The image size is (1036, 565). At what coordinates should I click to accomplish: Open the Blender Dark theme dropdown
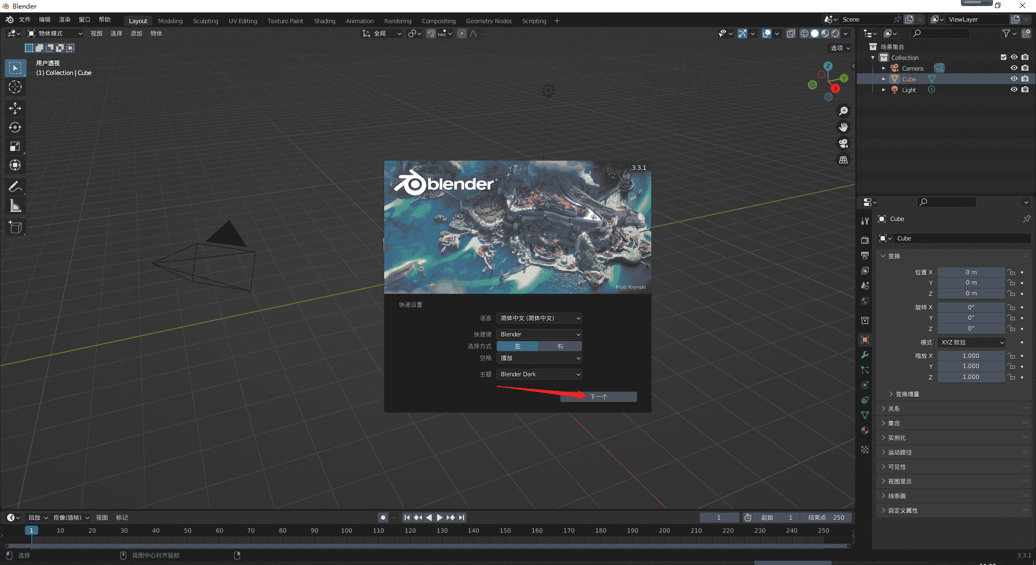539,374
